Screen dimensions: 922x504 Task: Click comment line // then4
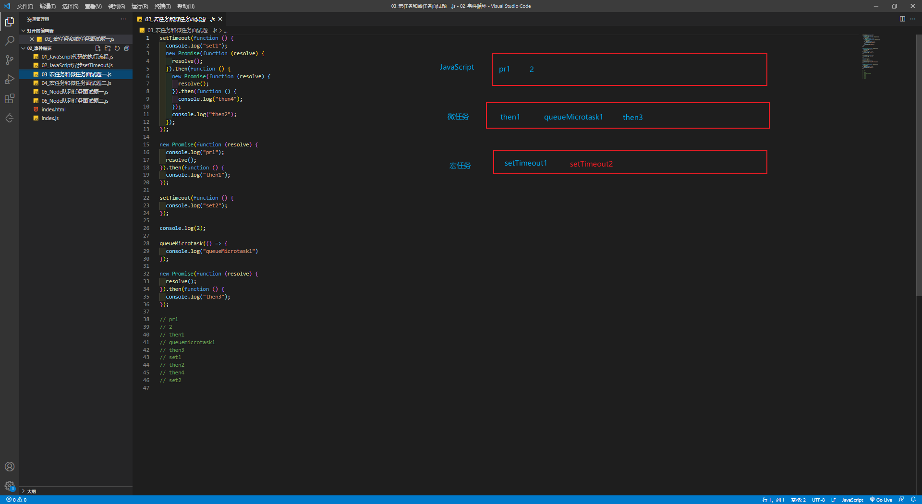(172, 372)
